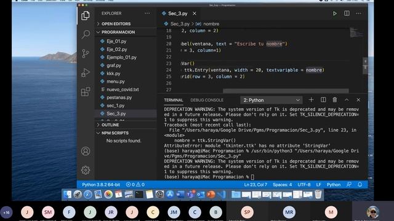
Task: Maximize the terminal panel with up chevron
Action: pyautogui.click(x=347, y=99)
